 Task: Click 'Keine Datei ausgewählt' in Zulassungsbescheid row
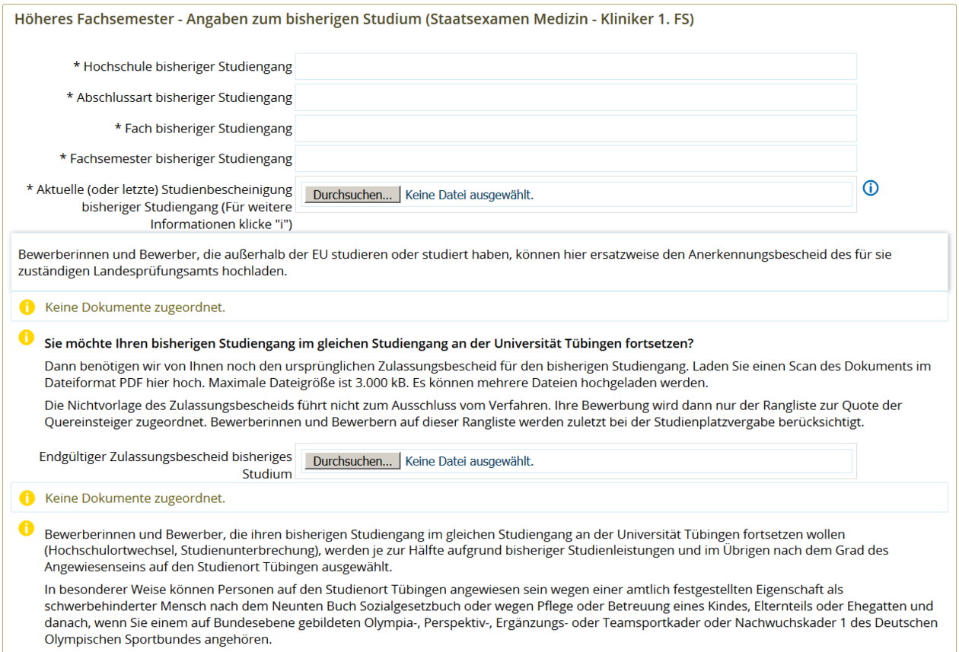(x=469, y=461)
